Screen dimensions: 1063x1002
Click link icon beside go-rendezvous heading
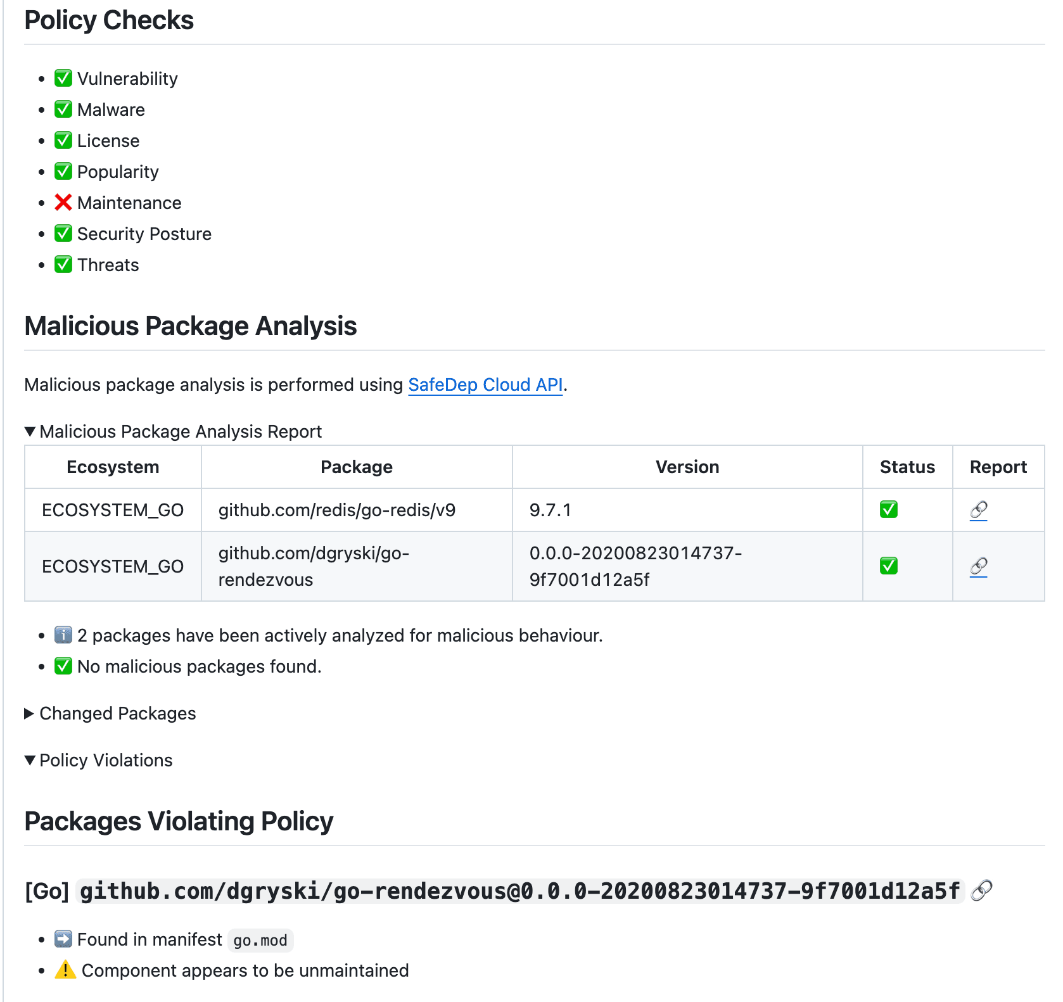tap(981, 891)
